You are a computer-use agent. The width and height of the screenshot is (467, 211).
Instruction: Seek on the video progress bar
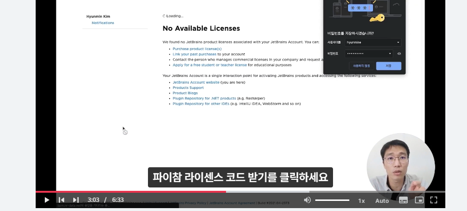point(240,192)
